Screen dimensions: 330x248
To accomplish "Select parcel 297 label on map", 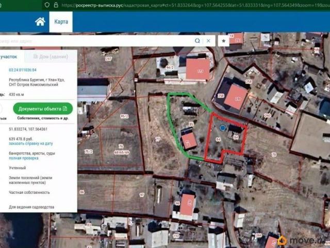I will (108, 58).
